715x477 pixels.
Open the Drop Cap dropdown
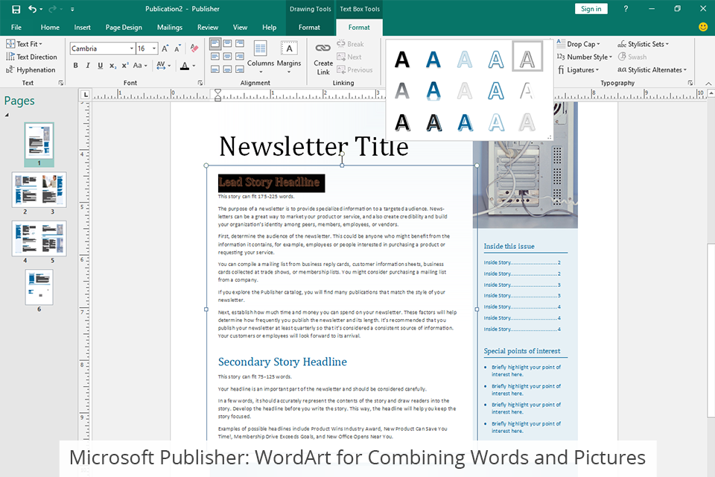pos(578,44)
